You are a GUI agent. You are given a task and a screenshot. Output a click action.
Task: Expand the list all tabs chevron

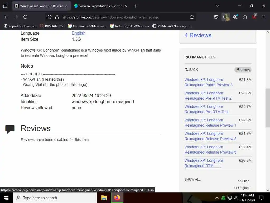click(218, 6)
